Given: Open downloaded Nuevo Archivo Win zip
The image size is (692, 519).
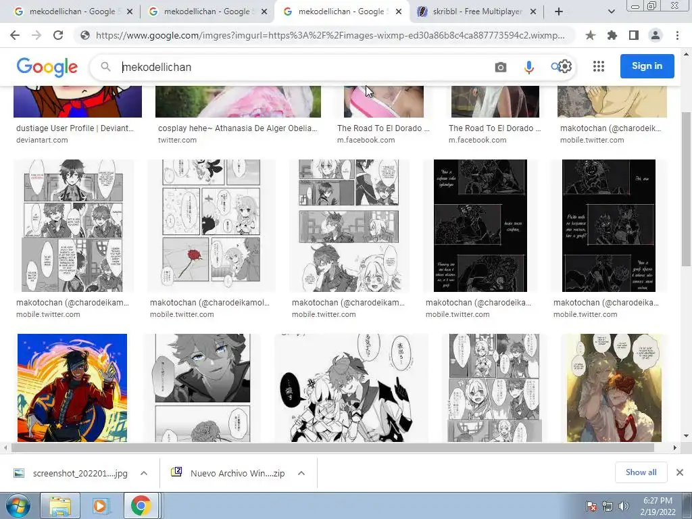Looking at the screenshot, I should (x=228, y=473).
